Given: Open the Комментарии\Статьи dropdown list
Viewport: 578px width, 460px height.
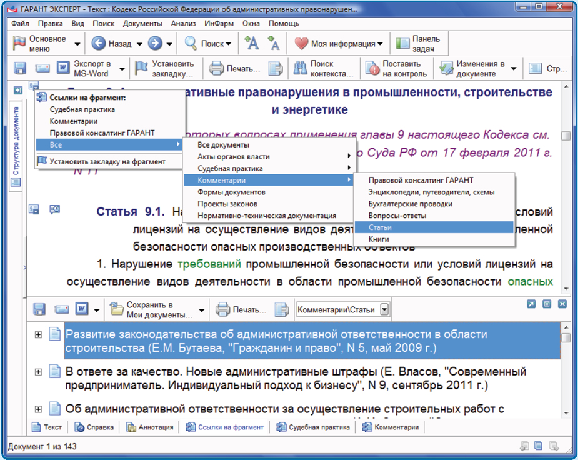Looking at the screenshot, I should pyautogui.click(x=384, y=309).
